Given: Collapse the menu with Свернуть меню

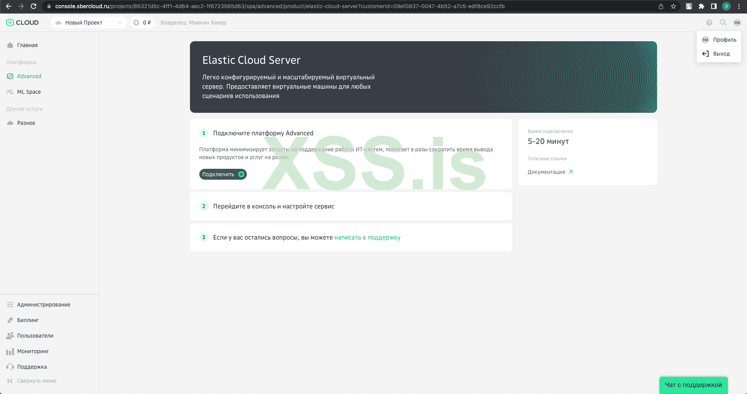Looking at the screenshot, I should [x=37, y=381].
